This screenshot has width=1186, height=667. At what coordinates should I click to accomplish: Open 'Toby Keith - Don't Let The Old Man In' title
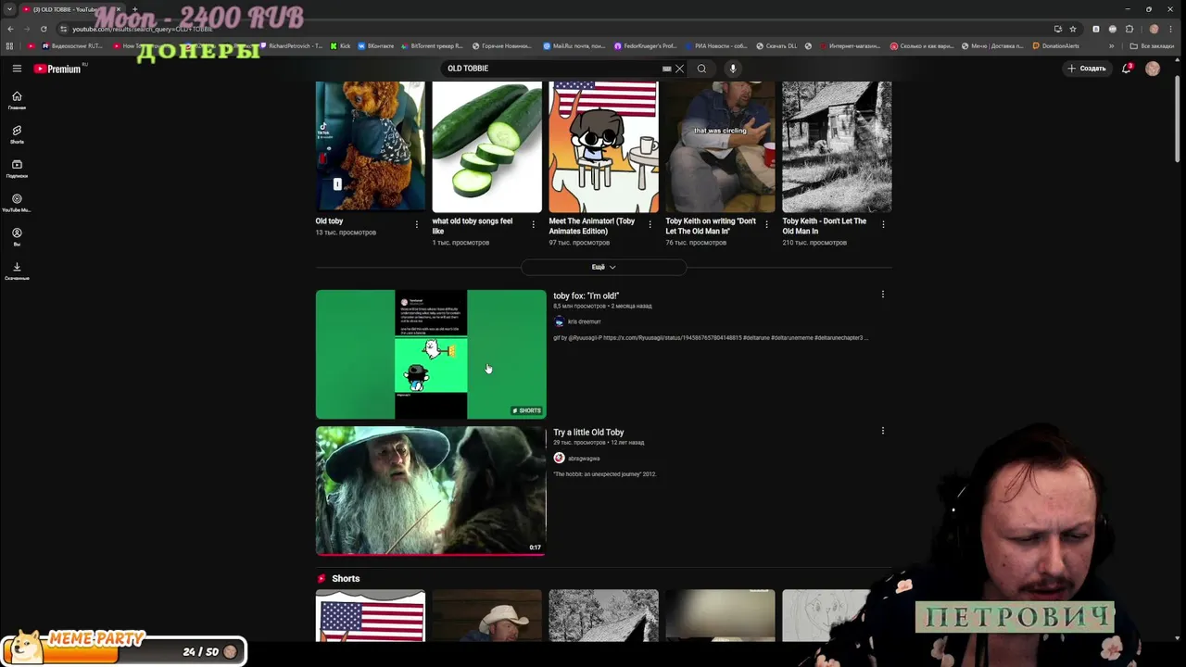[825, 226]
